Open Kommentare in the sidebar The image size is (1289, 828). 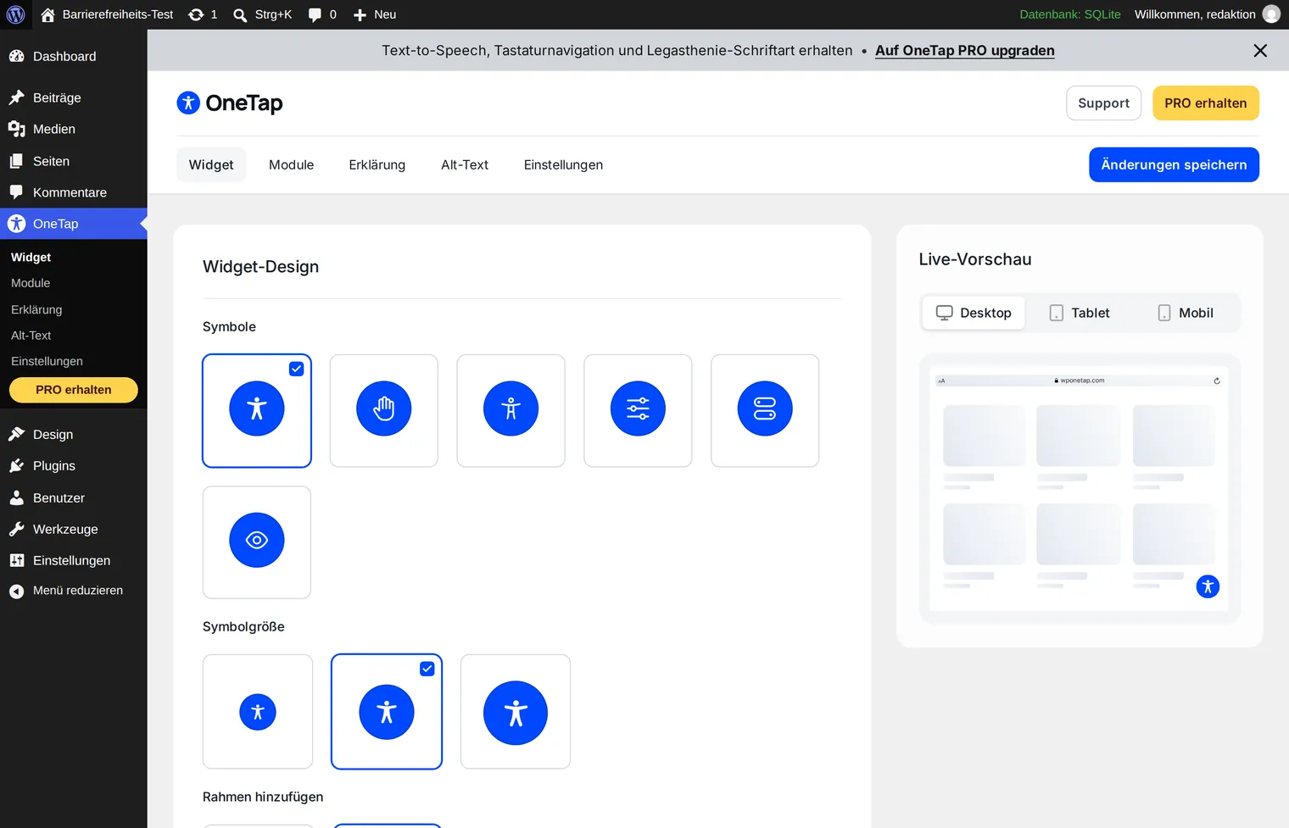[x=74, y=192]
